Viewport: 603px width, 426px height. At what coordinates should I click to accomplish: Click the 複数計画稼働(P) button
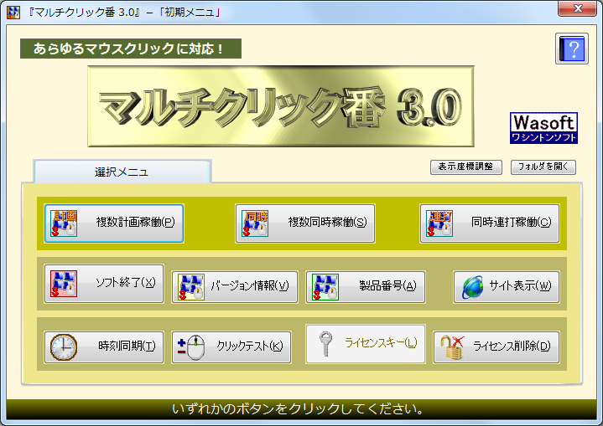pos(114,223)
